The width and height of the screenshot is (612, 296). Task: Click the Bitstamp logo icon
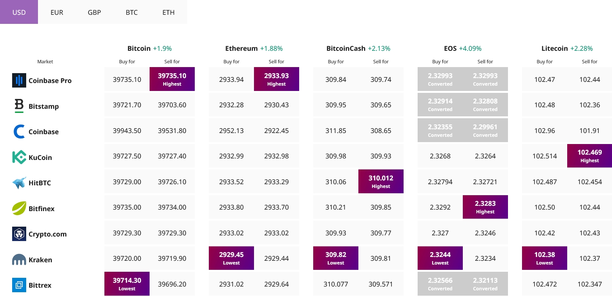pyautogui.click(x=19, y=106)
